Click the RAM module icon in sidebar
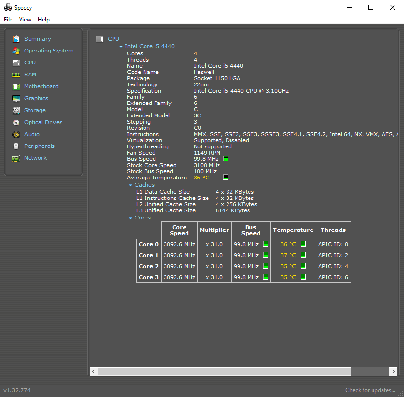The image size is (404, 397). pos(16,75)
